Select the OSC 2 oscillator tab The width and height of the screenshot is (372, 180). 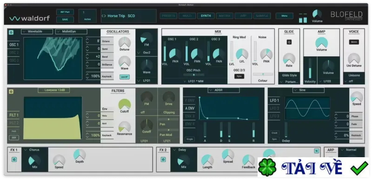(14, 53)
